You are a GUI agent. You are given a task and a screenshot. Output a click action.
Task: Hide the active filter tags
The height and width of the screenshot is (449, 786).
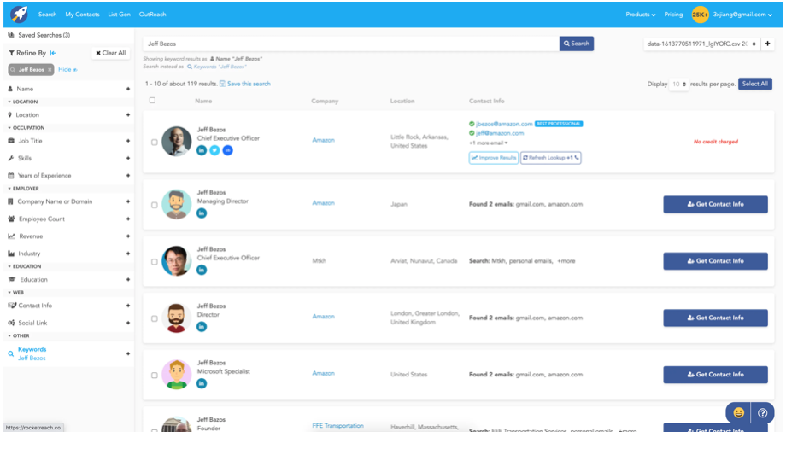[x=67, y=70]
